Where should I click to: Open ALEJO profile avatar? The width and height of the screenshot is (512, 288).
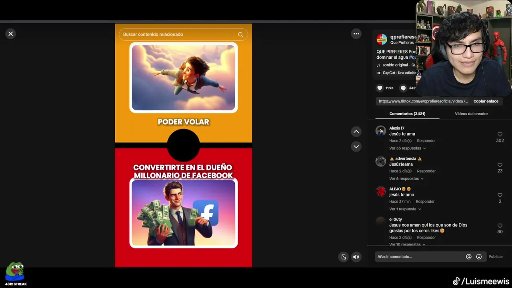pos(381,192)
